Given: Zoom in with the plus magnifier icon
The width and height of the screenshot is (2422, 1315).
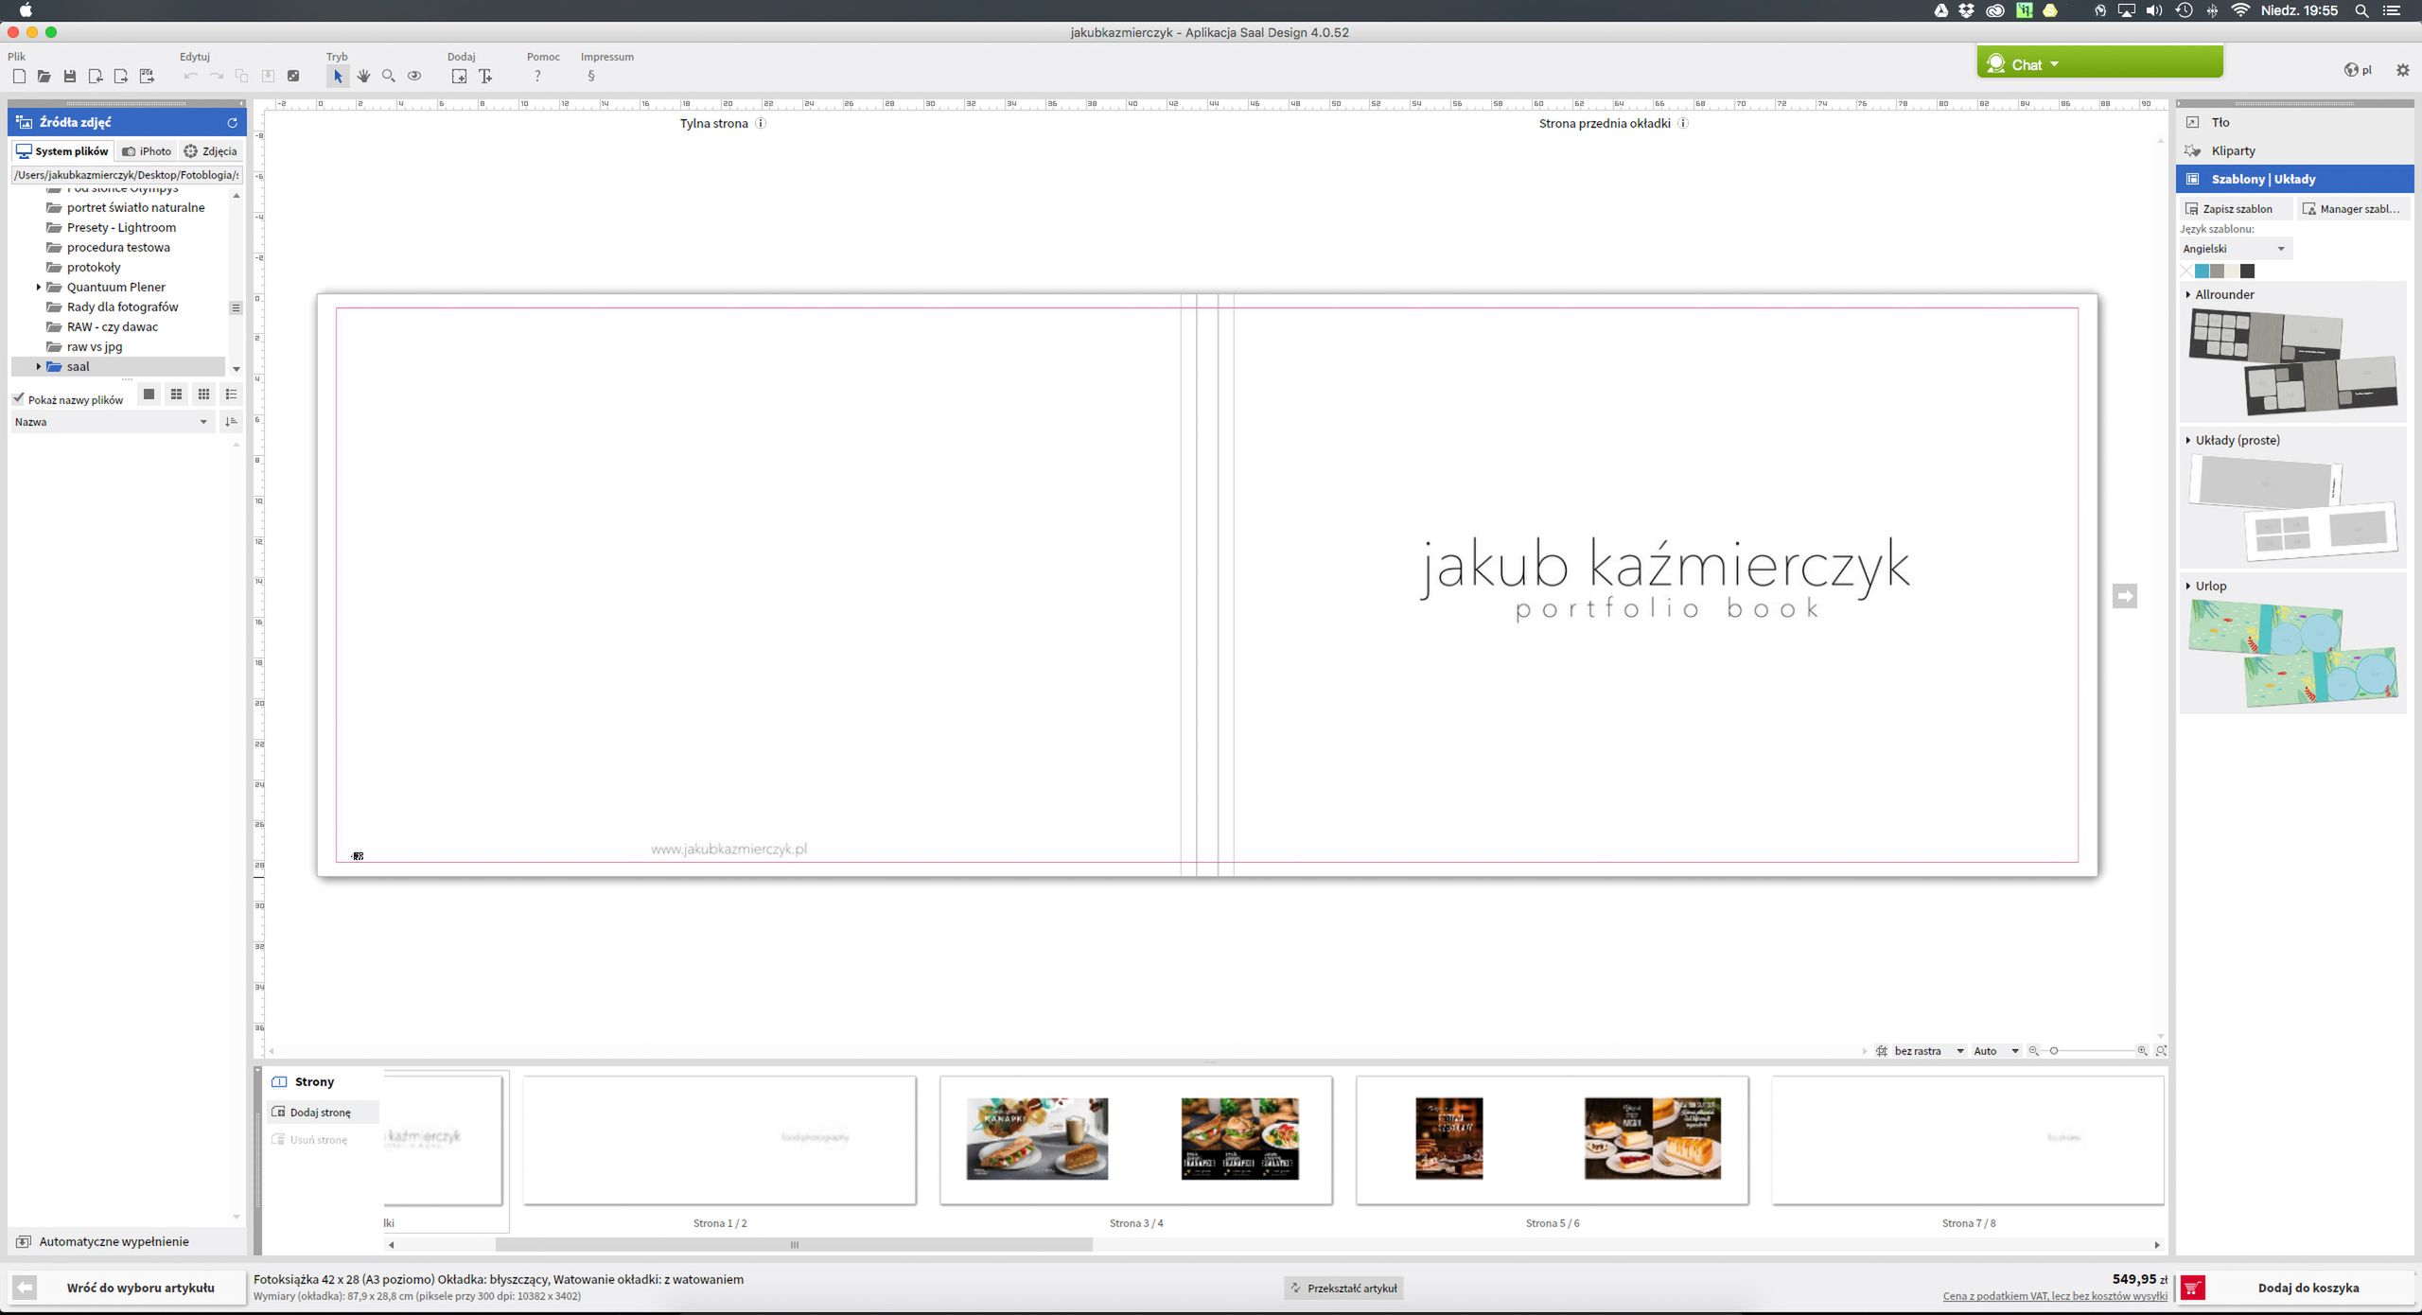Looking at the screenshot, I should coord(2142,1051).
